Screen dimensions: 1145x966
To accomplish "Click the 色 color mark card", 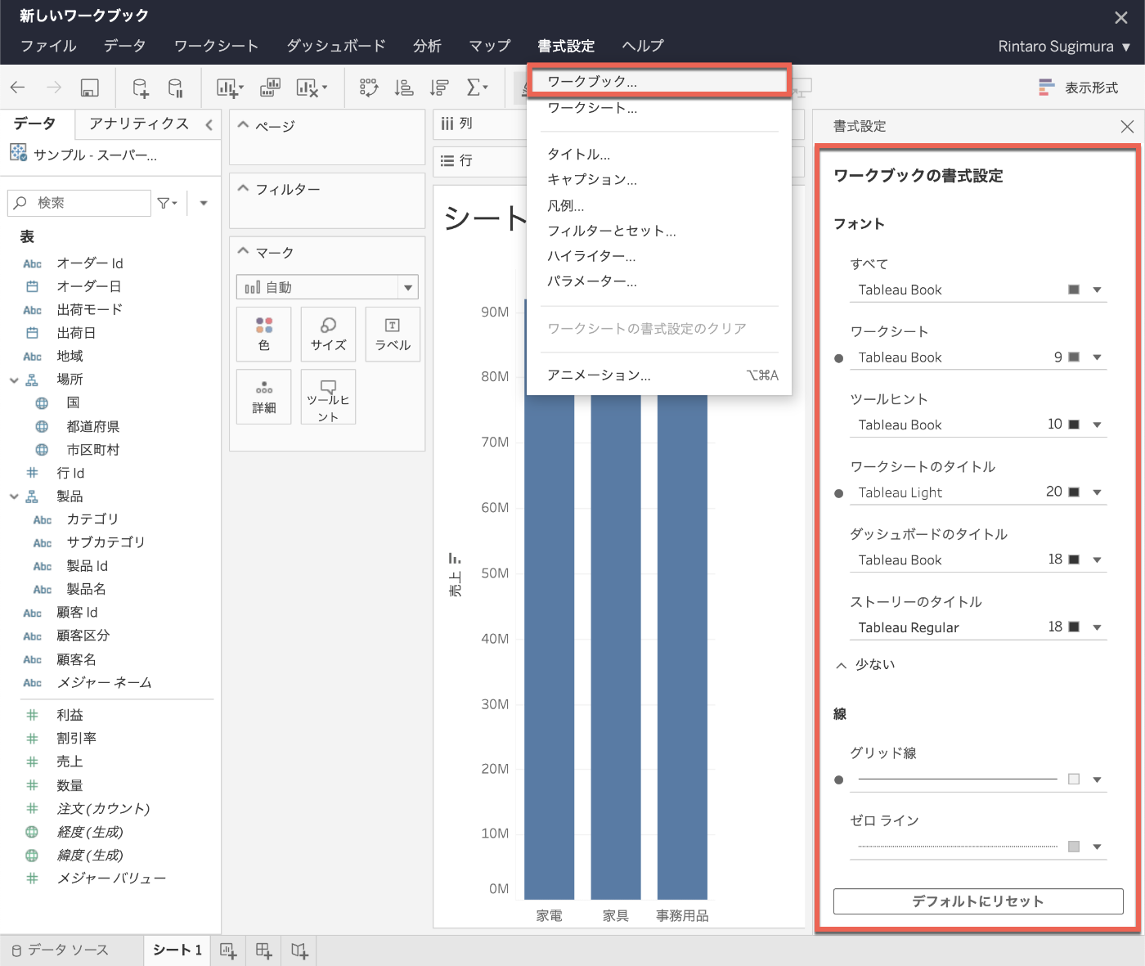I will click(x=263, y=334).
